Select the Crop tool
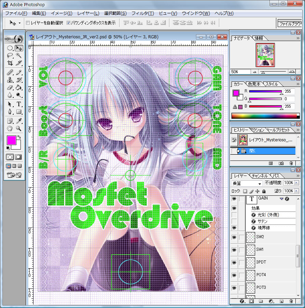305x308 pixels. [x=10, y=63]
